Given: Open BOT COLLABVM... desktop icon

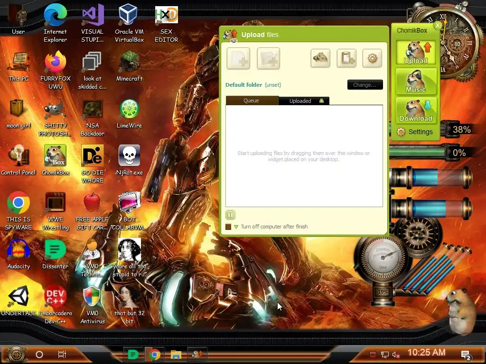Looking at the screenshot, I should 129,211.
